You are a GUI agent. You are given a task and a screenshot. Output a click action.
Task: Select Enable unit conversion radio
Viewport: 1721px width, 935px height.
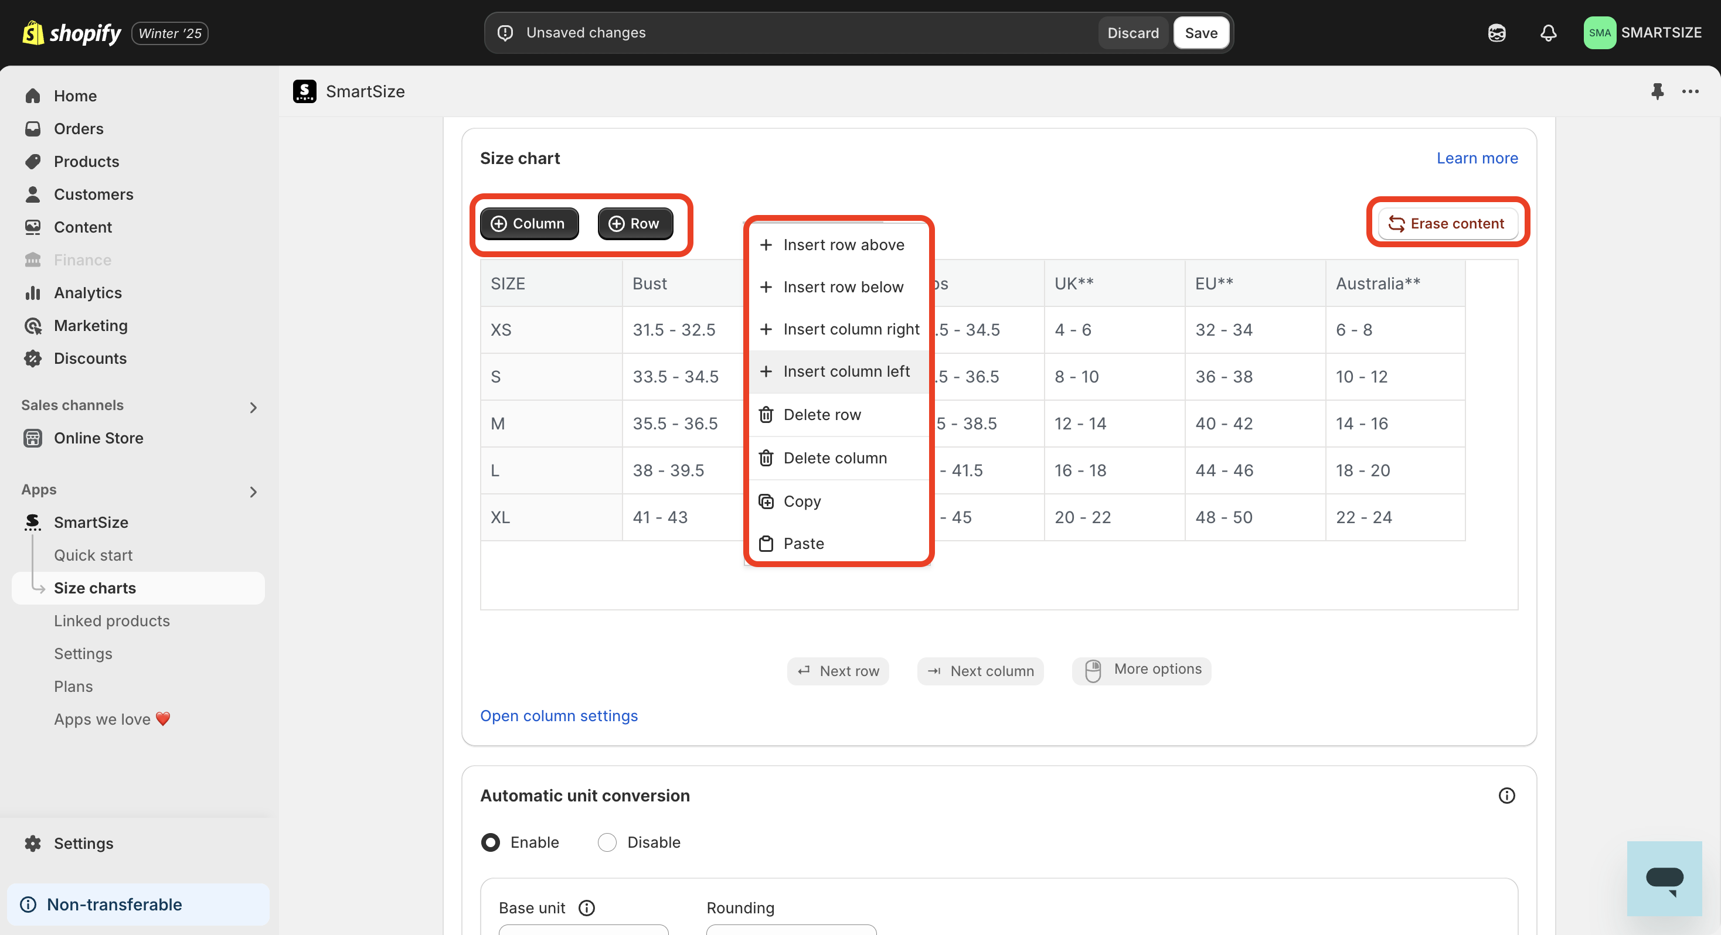491,841
